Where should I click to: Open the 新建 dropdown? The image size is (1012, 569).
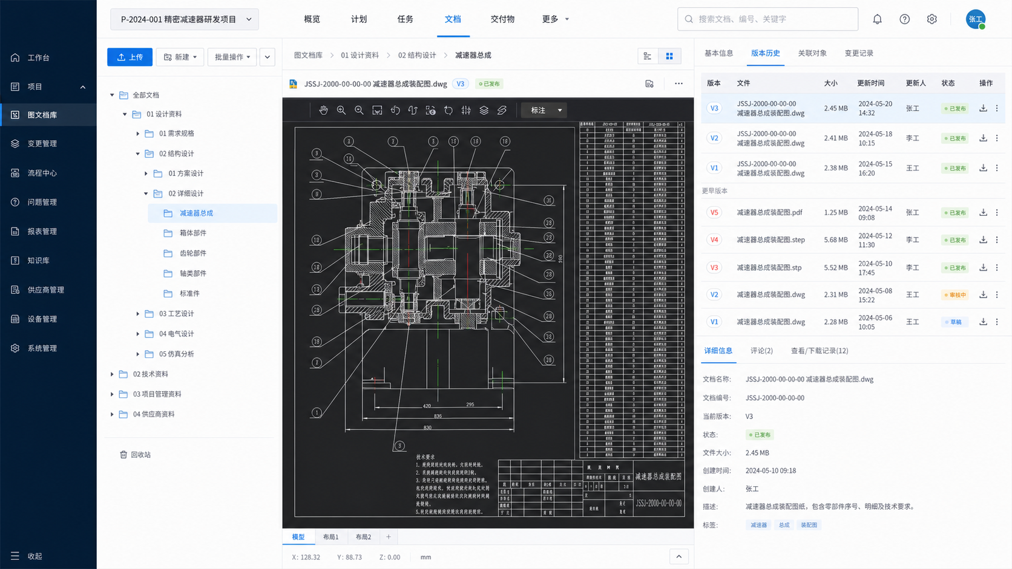180,57
